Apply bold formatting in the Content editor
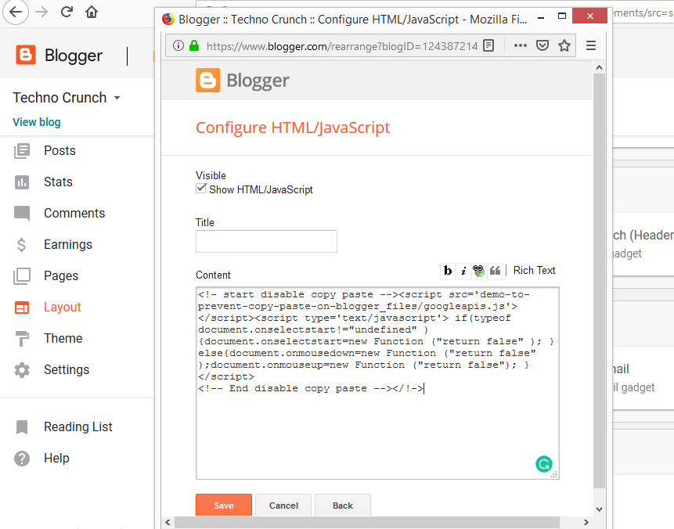 (448, 270)
